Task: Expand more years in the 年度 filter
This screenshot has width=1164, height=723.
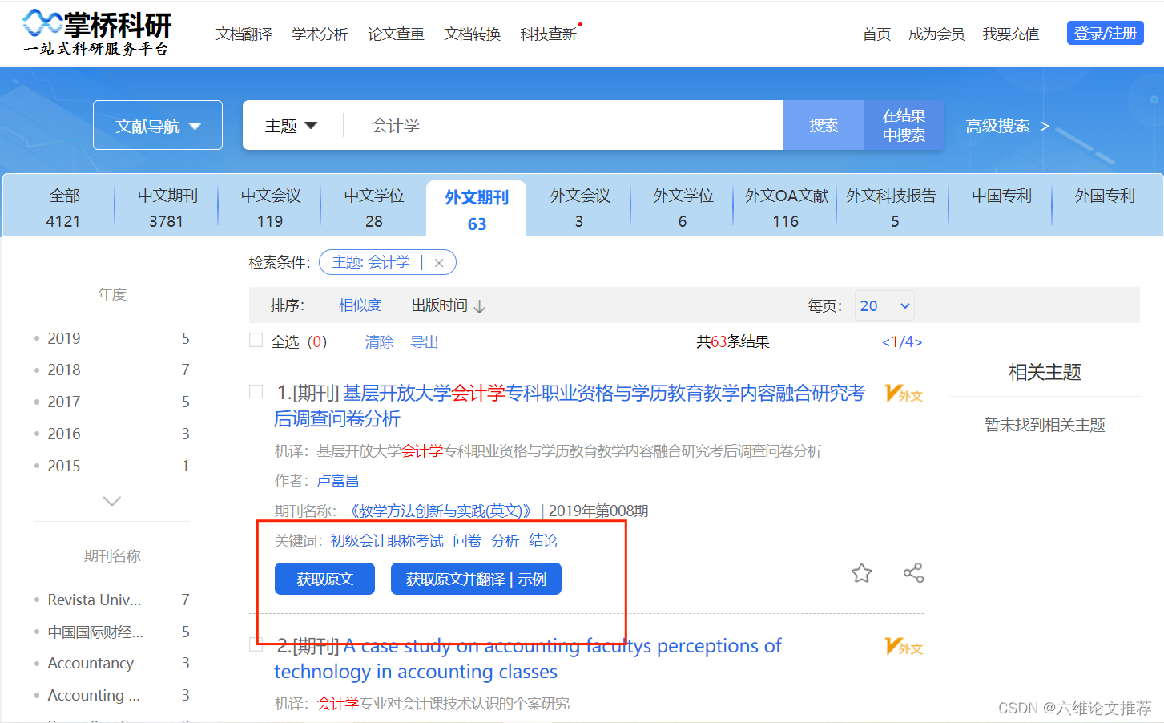Action: (111, 500)
